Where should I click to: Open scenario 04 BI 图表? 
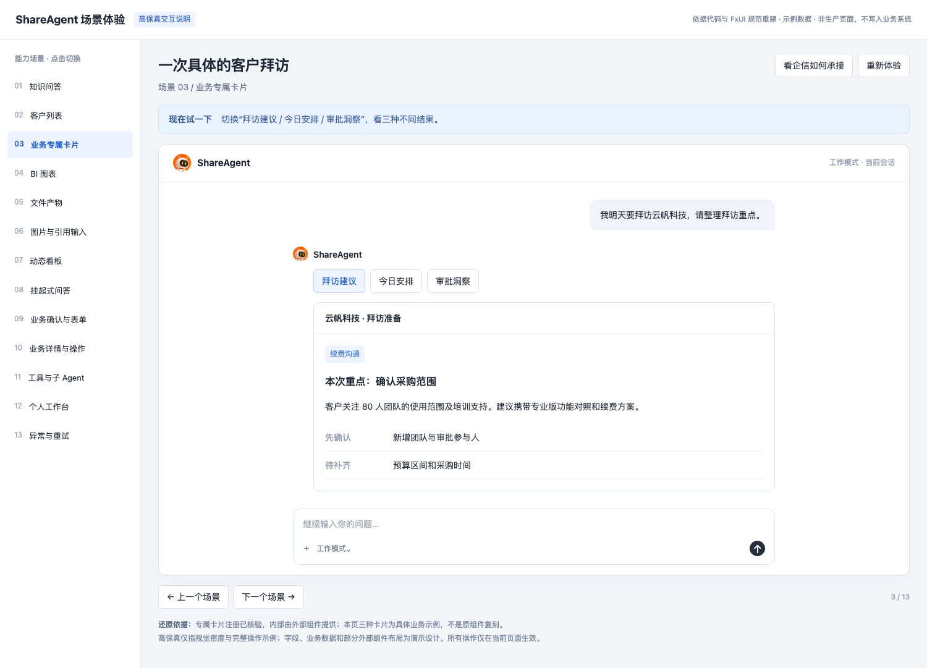pyautogui.click(x=70, y=174)
